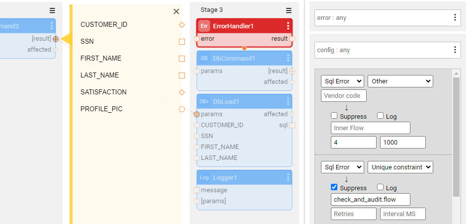
Task: Click the Err icon on ErrorHandler1
Action: 204,26
